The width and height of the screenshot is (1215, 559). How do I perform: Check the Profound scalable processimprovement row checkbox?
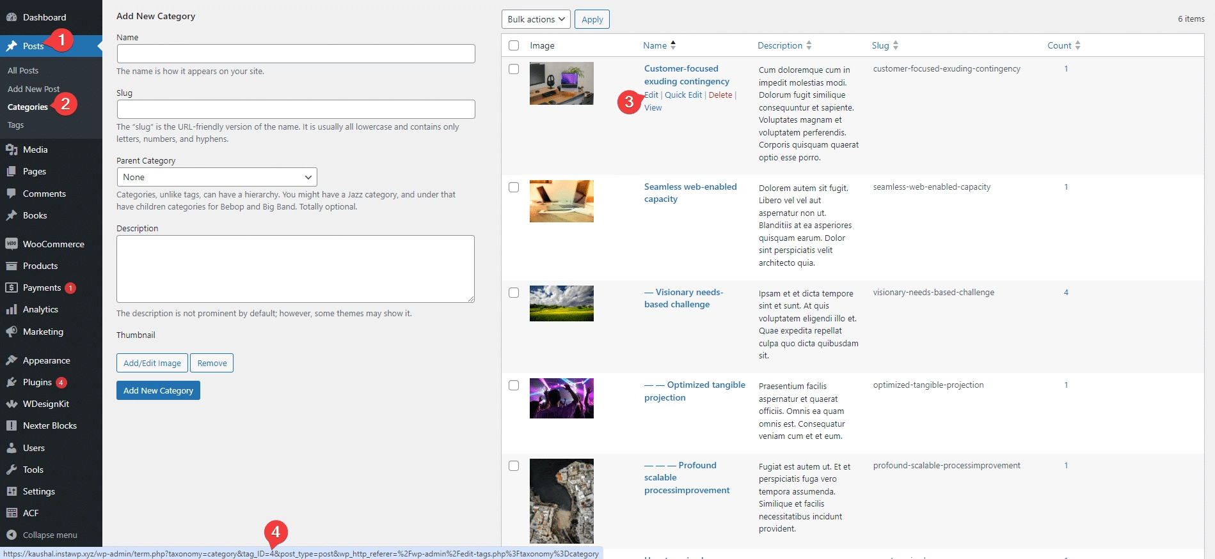514,466
